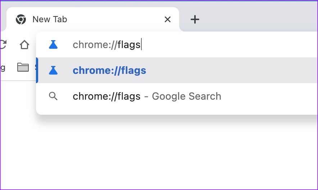Image resolution: width=318 pixels, height=190 pixels.
Task: Click the Home button icon
Action: click(24, 45)
